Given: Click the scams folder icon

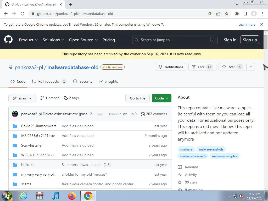Looking at the screenshot, I should 15,184.
